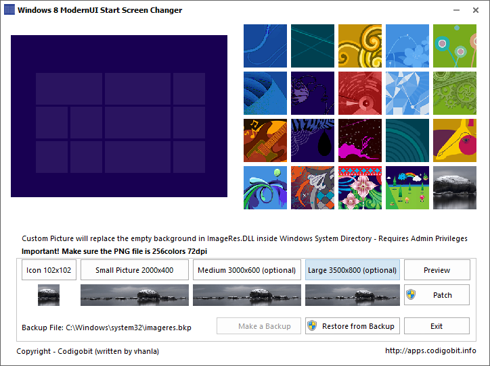490x366 pixels.
Task: Click the small picture preview strip
Action: pos(135,295)
